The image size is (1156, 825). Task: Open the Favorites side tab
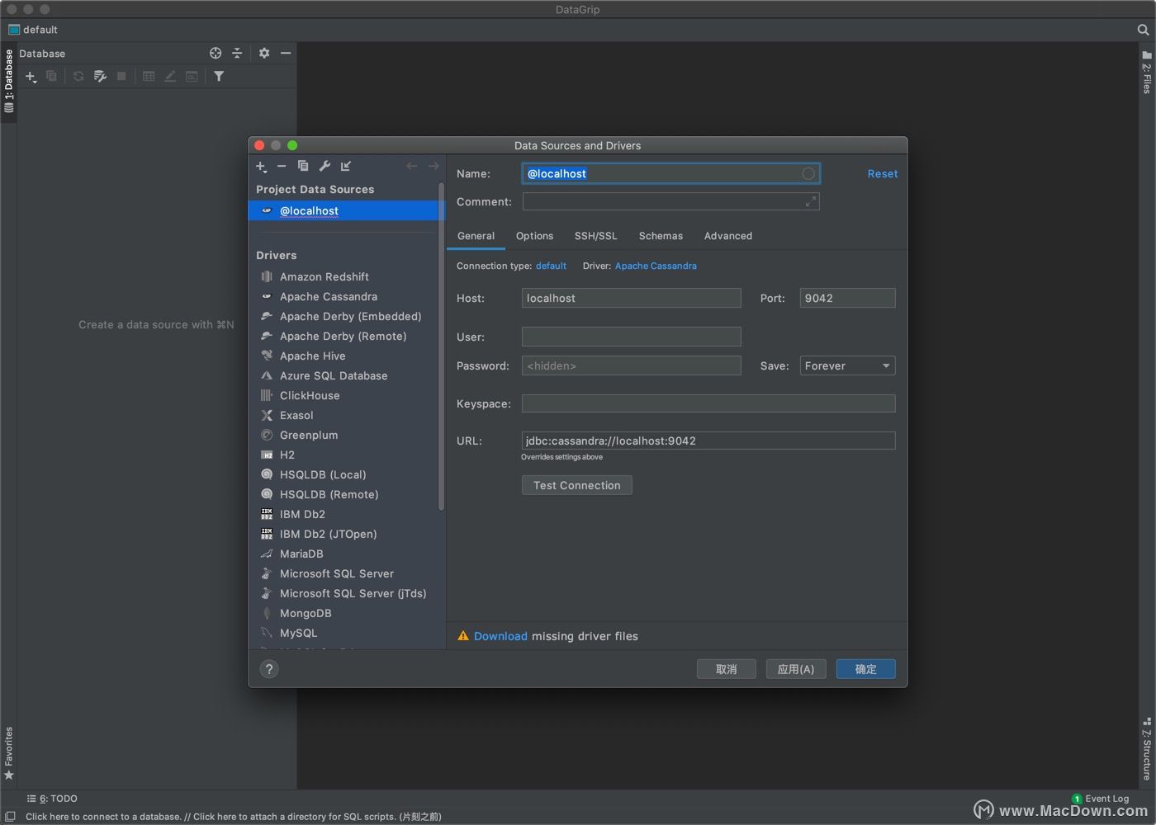click(8, 753)
